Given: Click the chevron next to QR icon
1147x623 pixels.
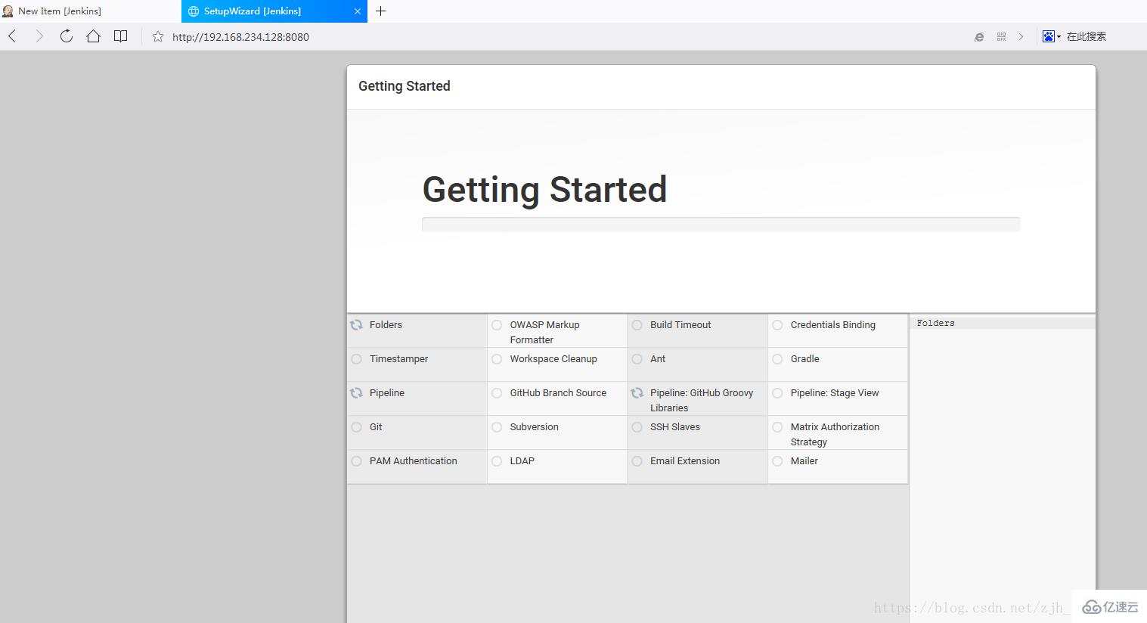Looking at the screenshot, I should click(1021, 36).
